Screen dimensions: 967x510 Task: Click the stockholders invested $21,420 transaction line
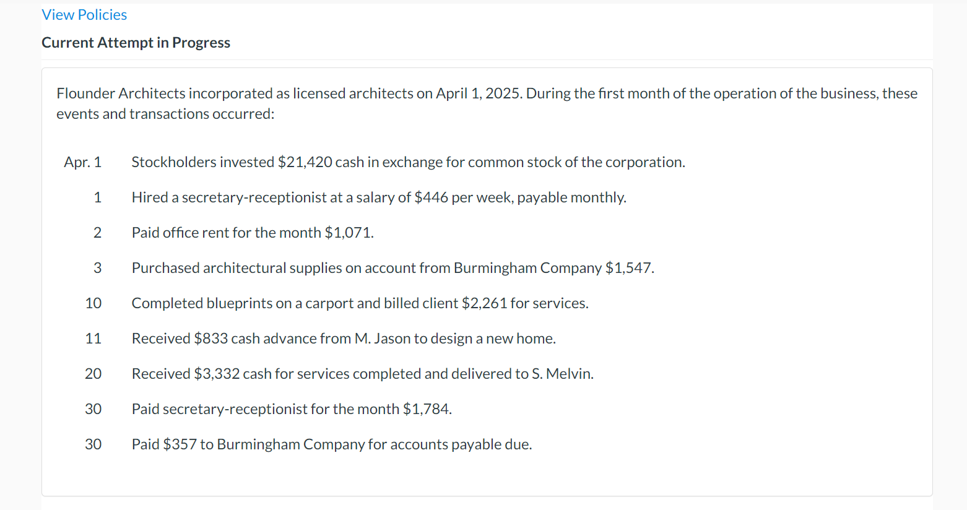[x=408, y=162]
